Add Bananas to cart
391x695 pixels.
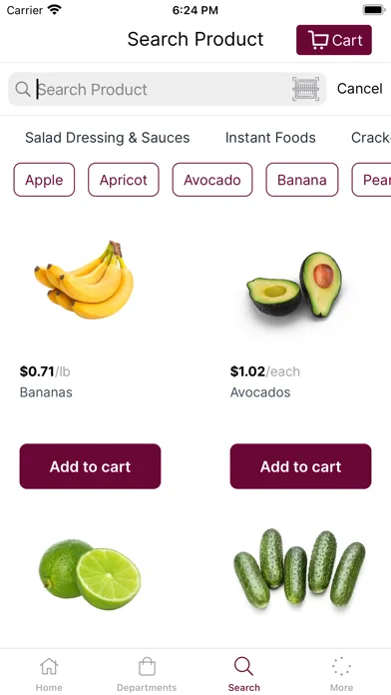click(91, 466)
